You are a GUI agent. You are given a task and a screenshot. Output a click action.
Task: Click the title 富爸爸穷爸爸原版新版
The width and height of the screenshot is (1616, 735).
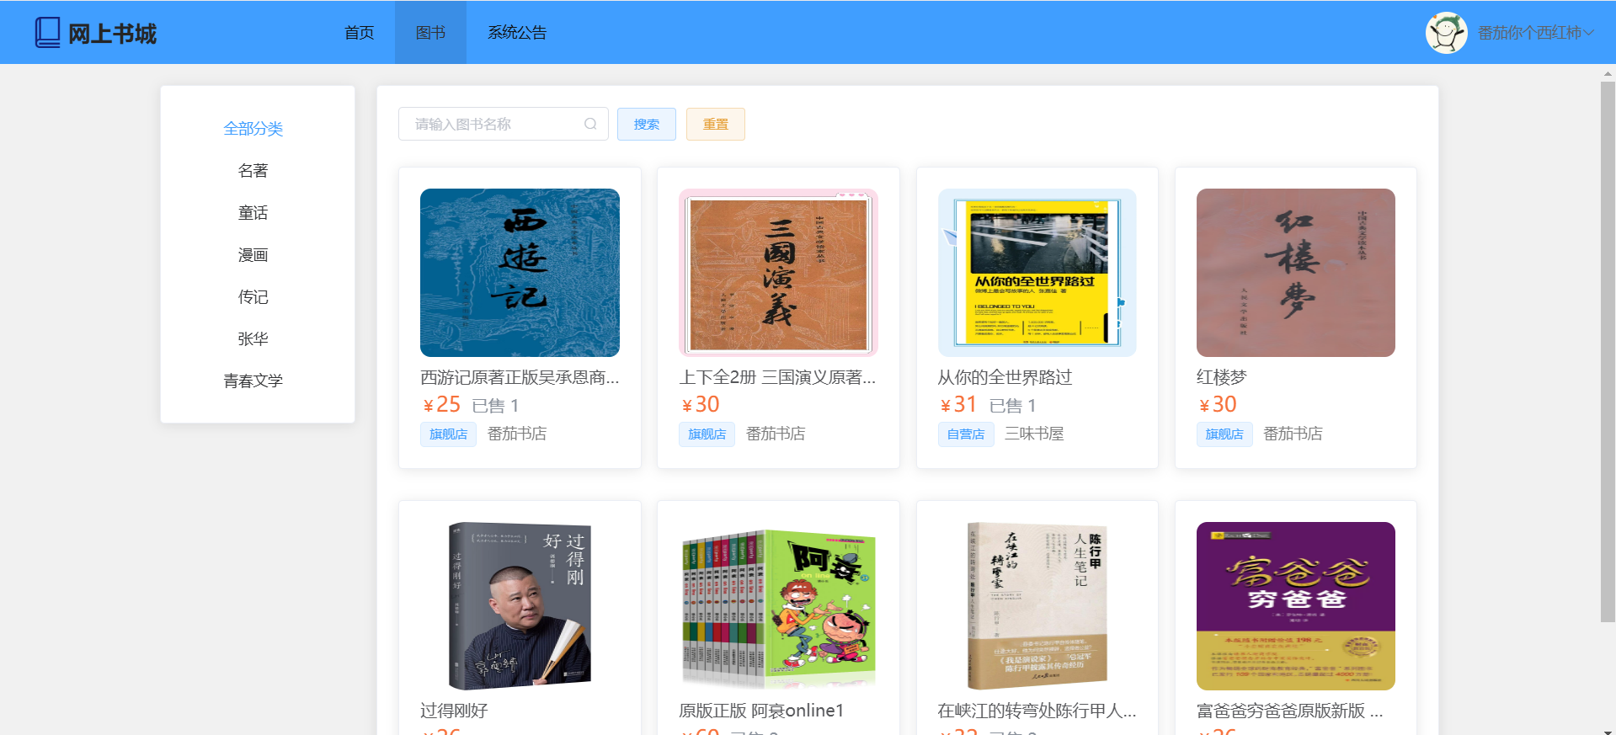point(1289,711)
